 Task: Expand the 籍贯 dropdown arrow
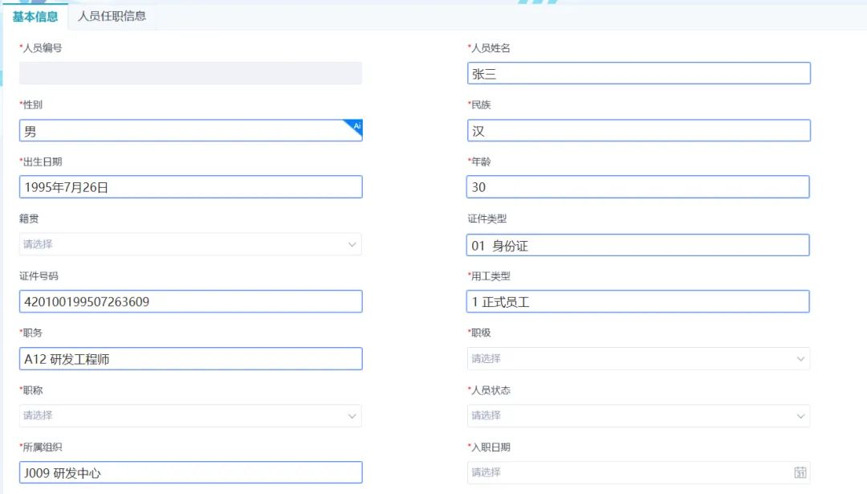[x=352, y=244]
